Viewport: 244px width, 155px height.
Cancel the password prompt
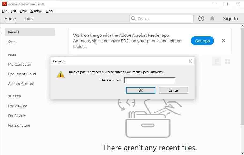[173, 90]
